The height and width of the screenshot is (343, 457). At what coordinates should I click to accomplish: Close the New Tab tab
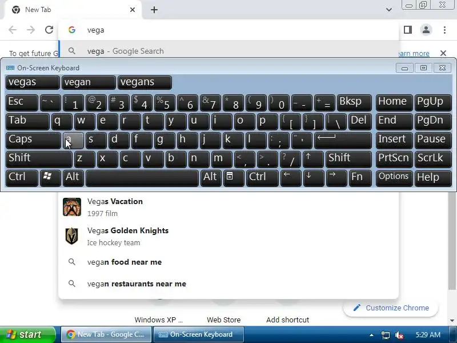133,10
